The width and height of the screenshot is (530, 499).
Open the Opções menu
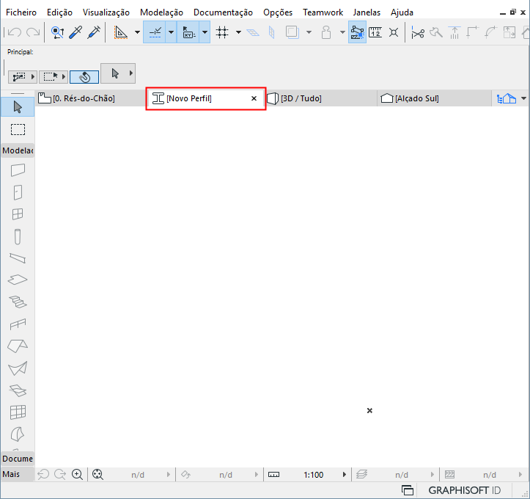tap(278, 12)
